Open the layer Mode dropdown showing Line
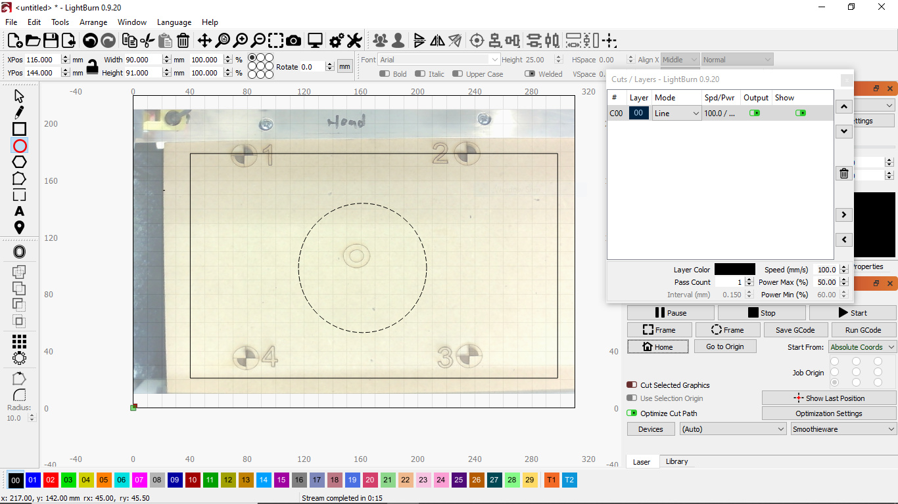The image size is (898, 504). tap(677, 114)
